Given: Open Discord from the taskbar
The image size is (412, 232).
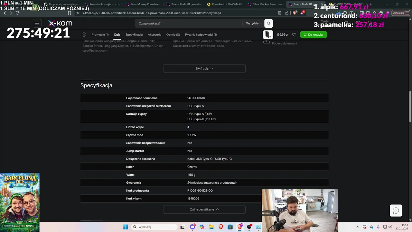Looking at the screenshot, I should click(x=192, y=227).
